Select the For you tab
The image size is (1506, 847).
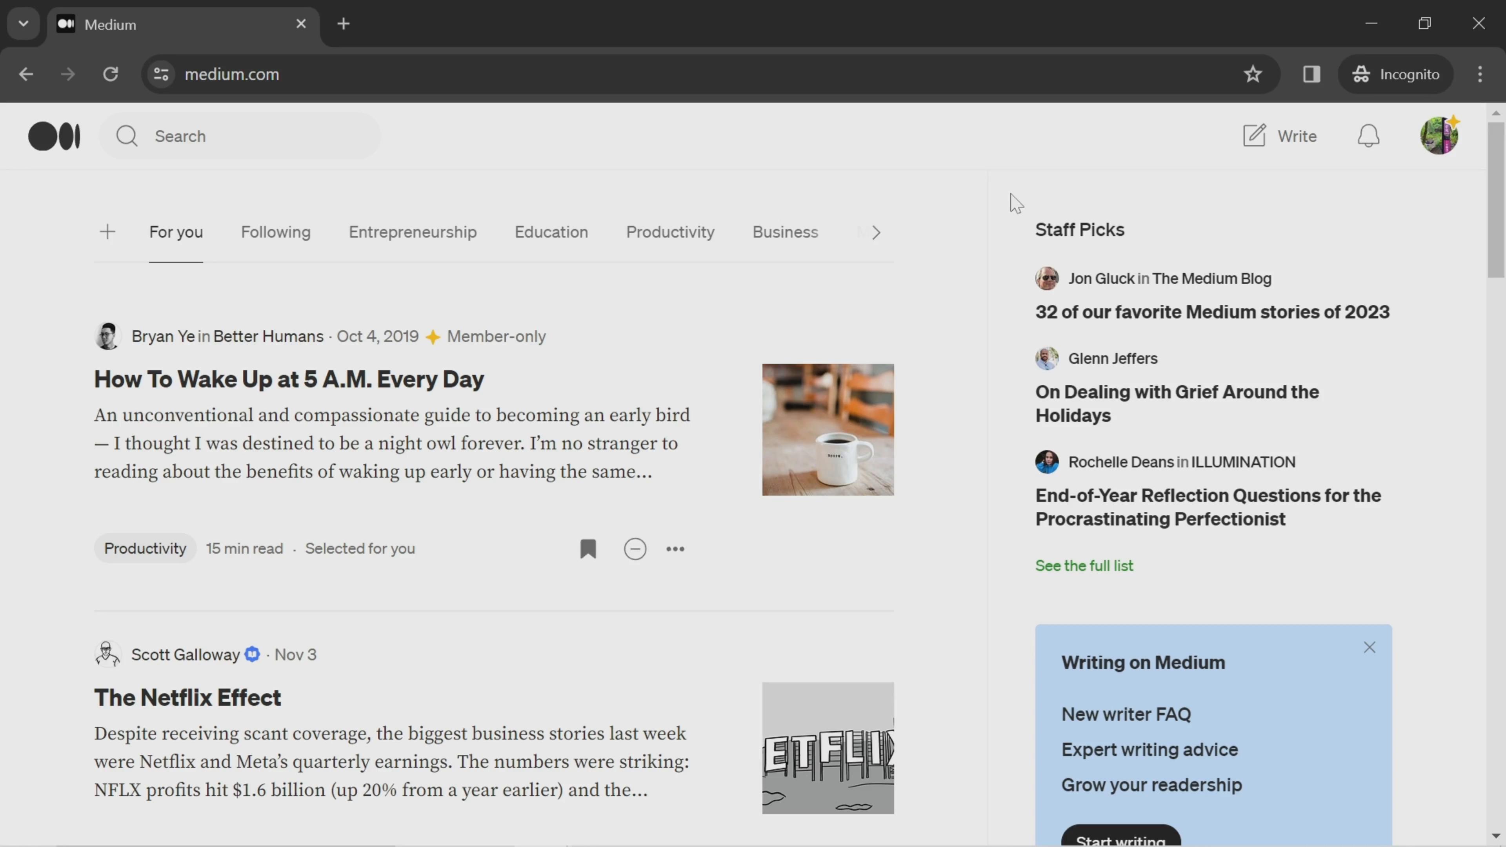pyautogui.click(x=176, y=232)
